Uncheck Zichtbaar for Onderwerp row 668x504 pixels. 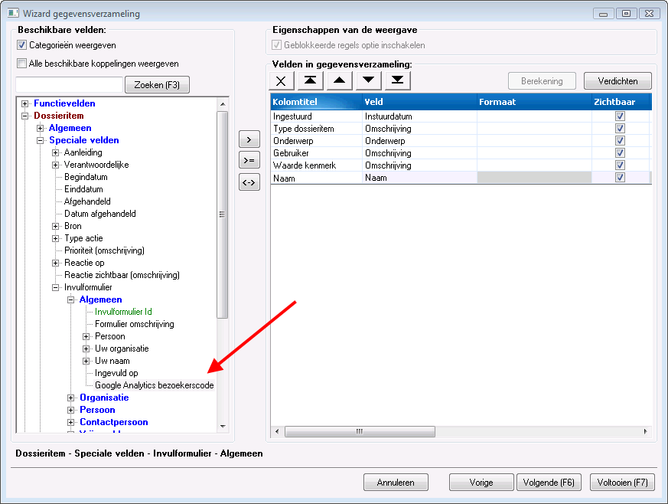click(x=620, y=141)
